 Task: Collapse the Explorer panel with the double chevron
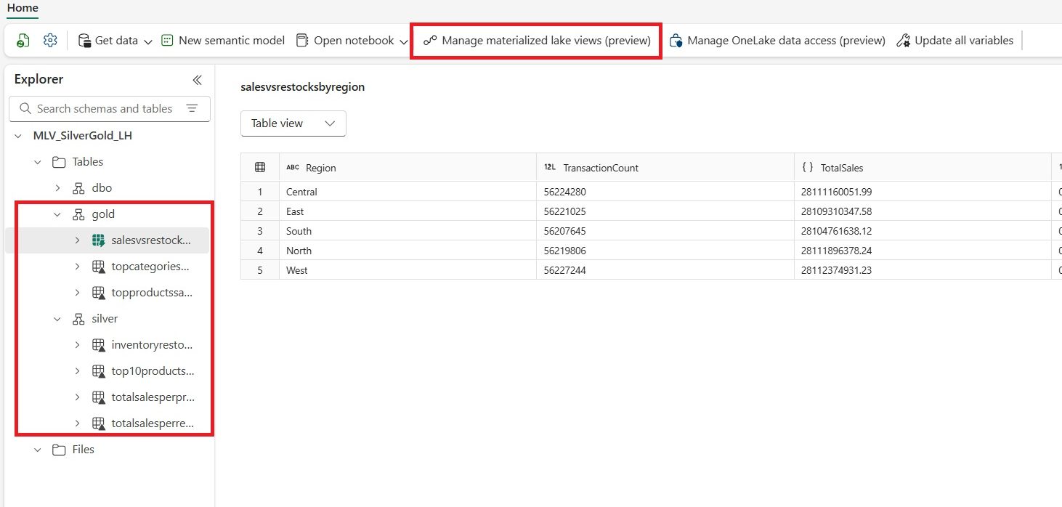coord(197,80)
